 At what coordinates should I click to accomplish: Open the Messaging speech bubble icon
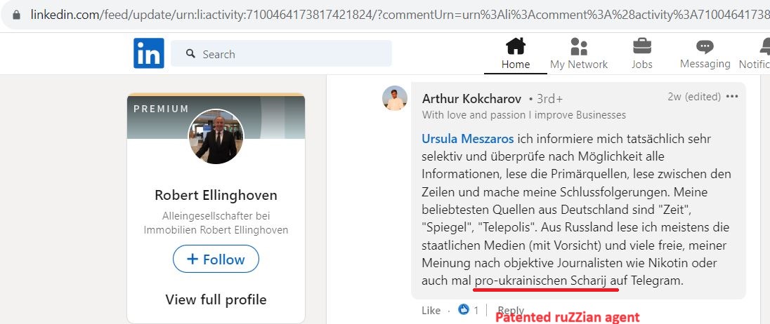[x=705, y=46]
